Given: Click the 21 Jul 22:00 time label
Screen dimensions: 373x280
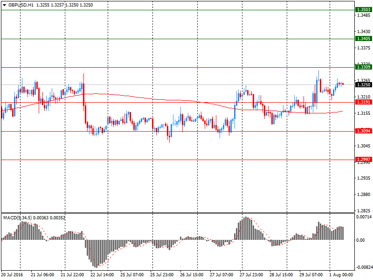Looking at the screenshot, I should coord(72,275).
